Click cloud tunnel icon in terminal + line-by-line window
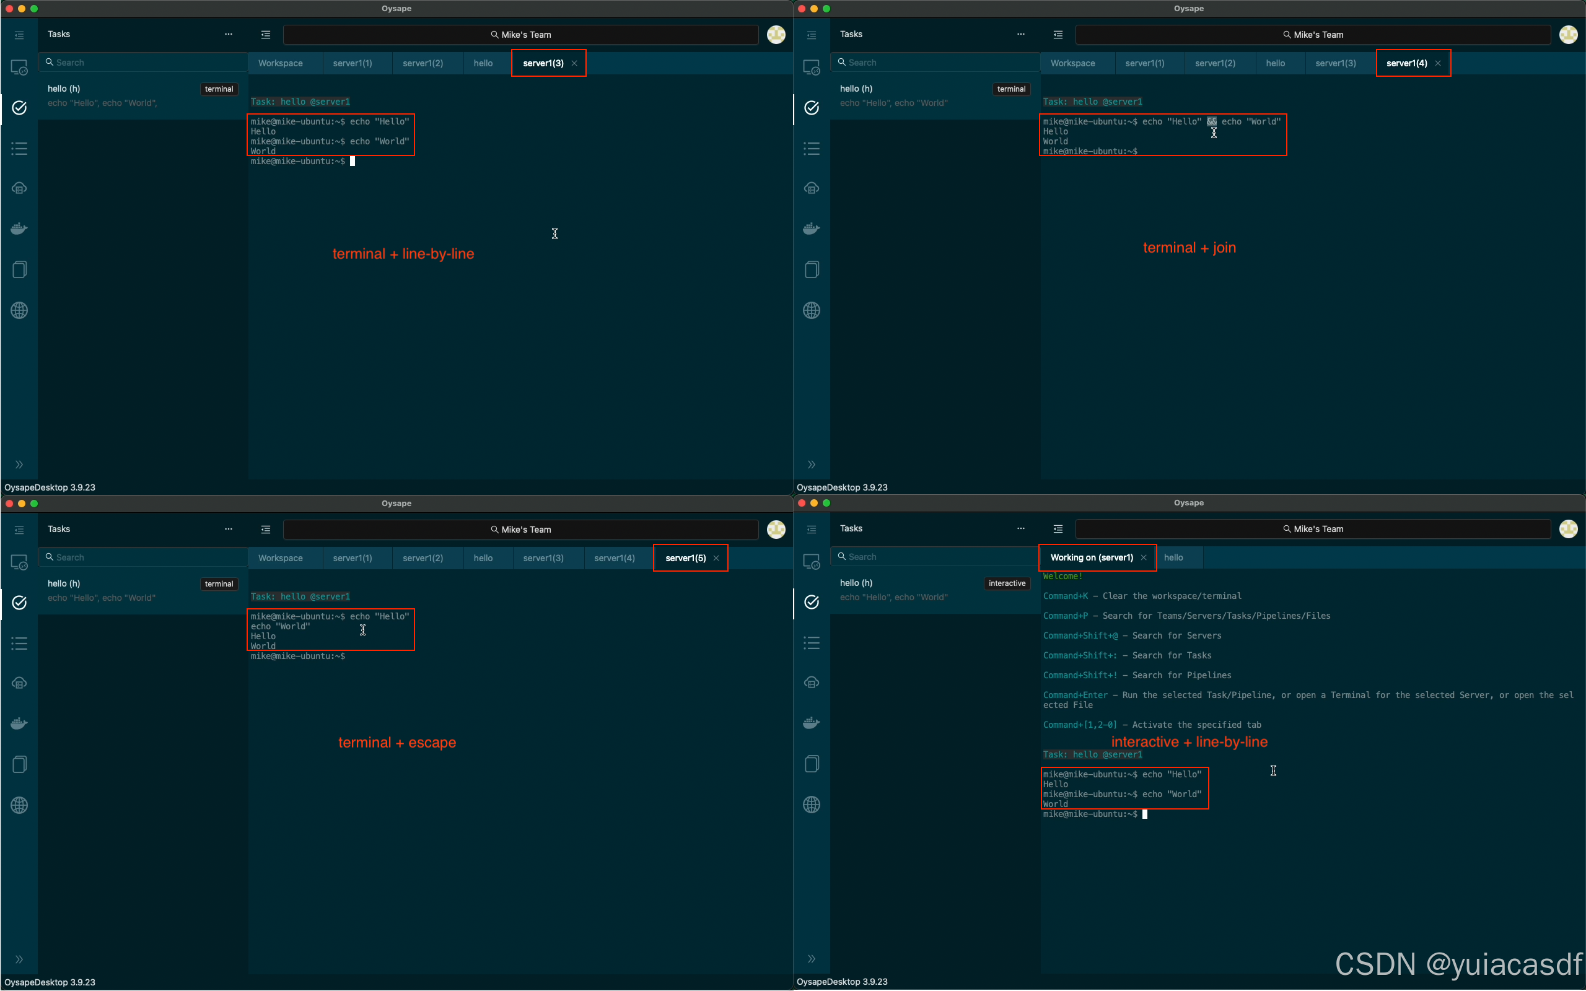 (x=19, y=188)
